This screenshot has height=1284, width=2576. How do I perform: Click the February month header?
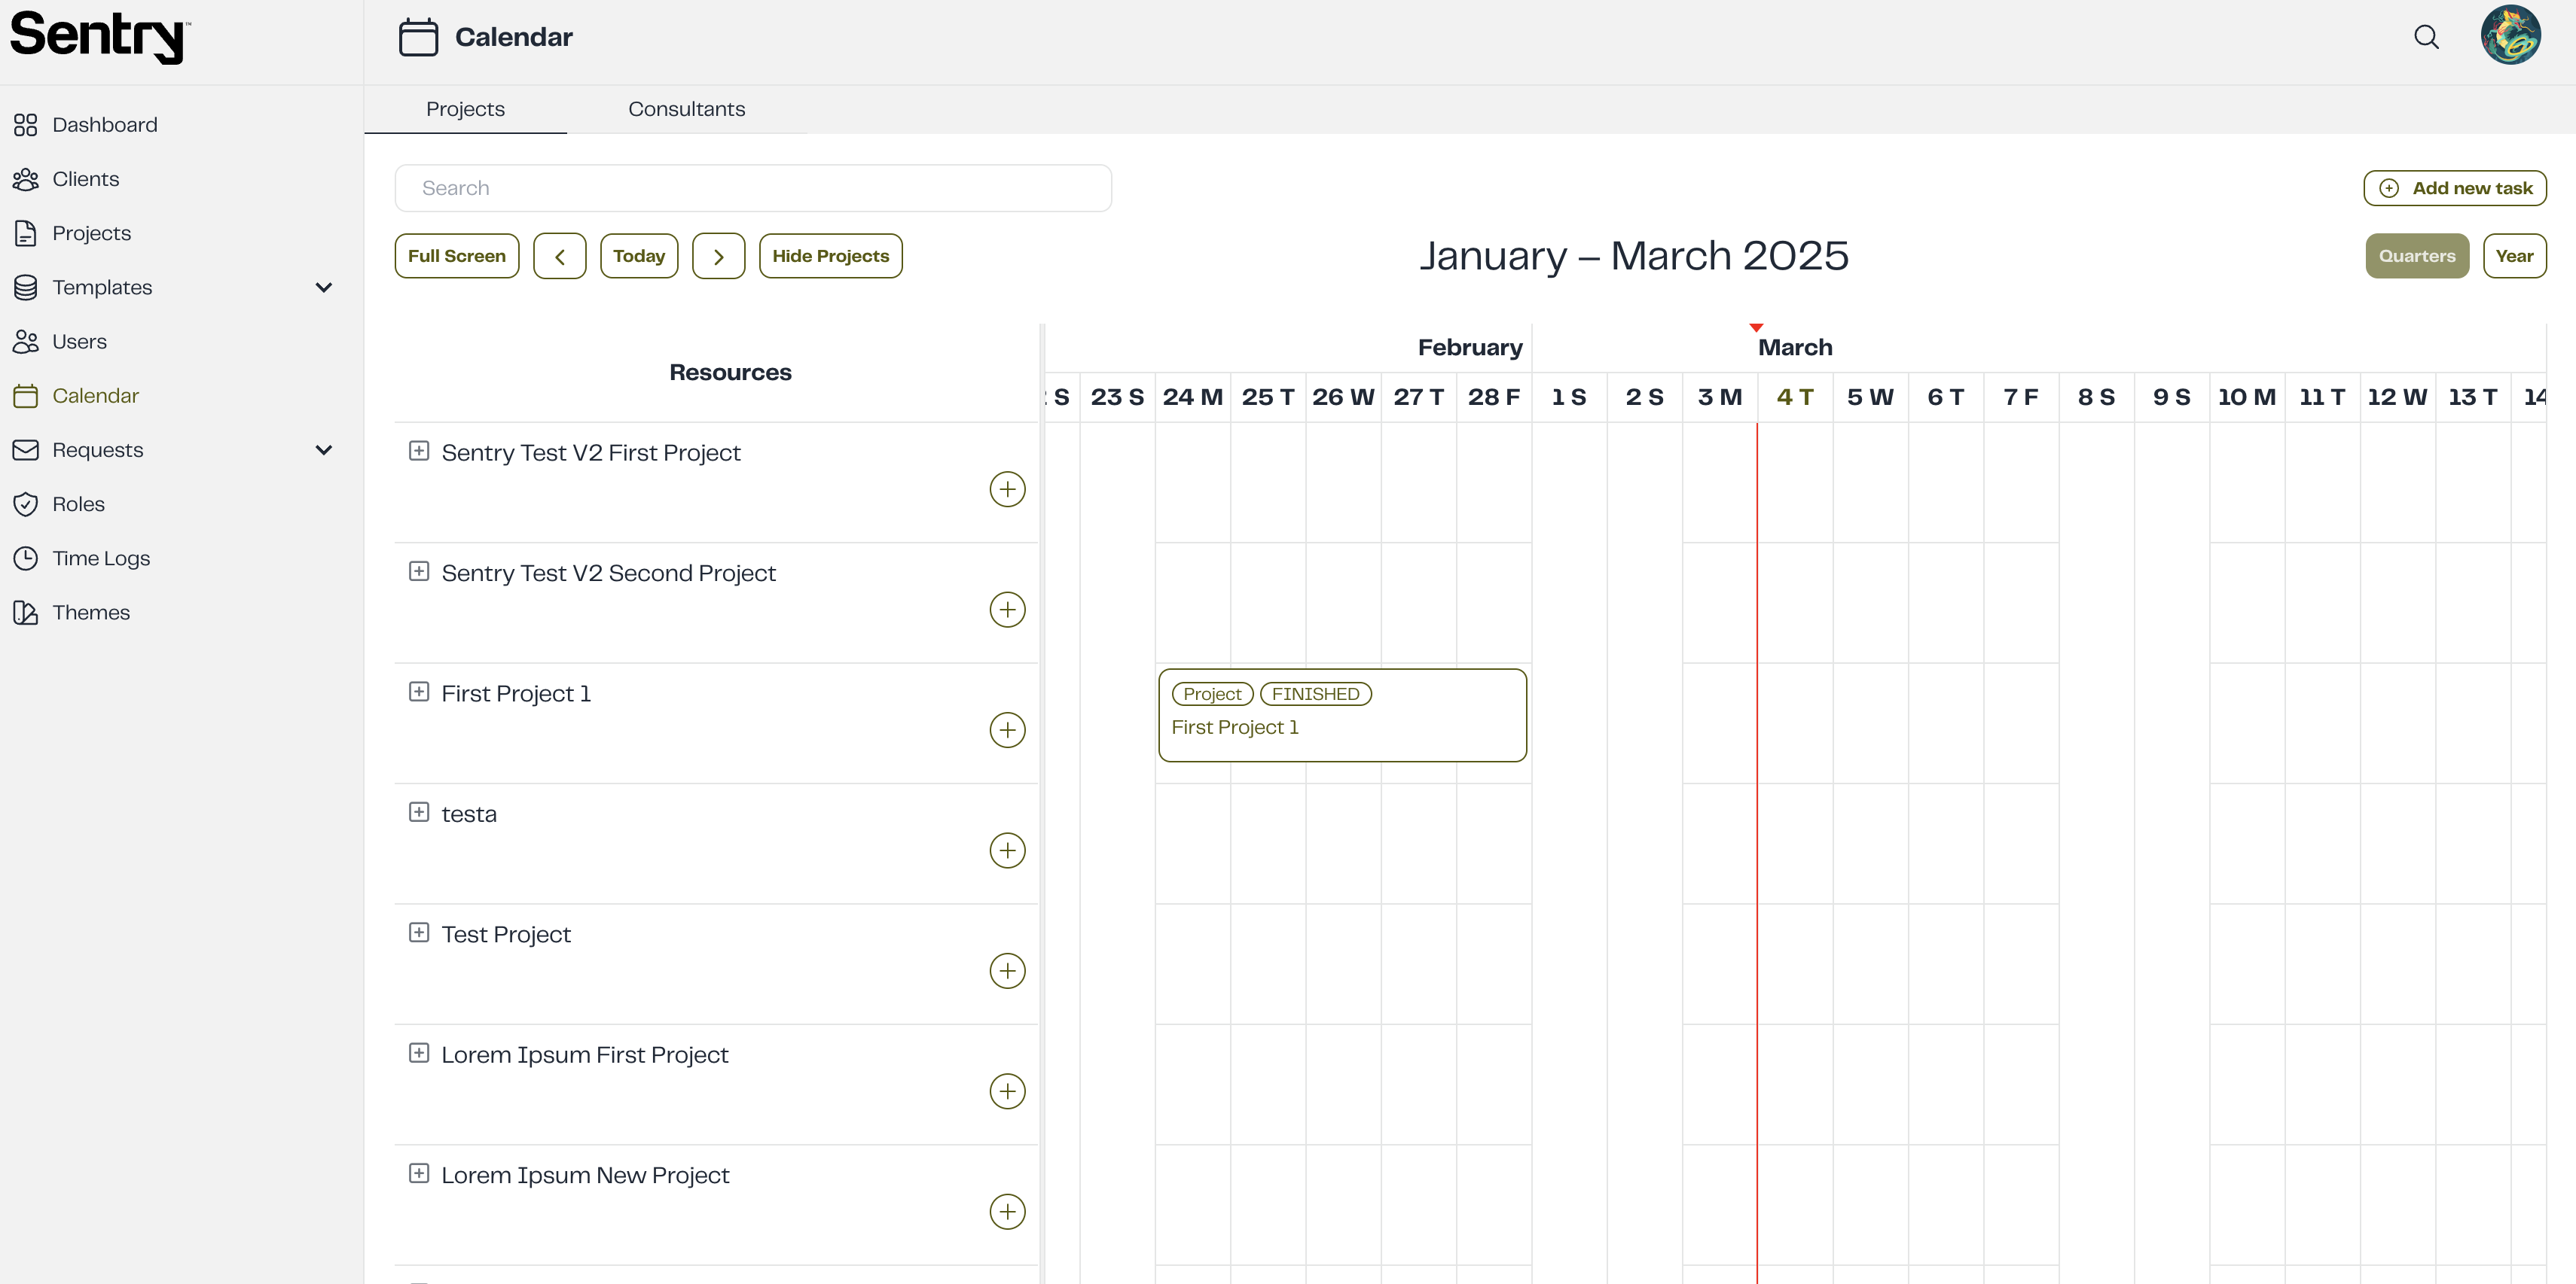pos(1470,348)
